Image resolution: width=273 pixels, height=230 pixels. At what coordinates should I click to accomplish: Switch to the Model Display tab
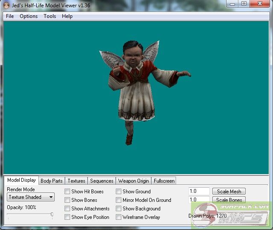click(x=21, y=180)
